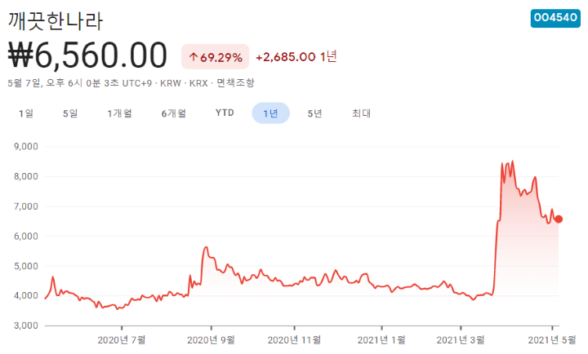588x354 pixels.
Task: Click the 5,000 y-axis label
Action: point(26,267)
